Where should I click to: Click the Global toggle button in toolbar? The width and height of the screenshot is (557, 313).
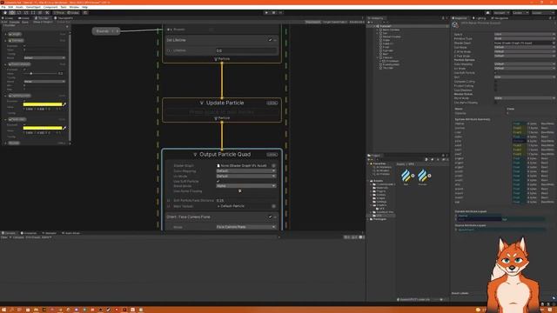(x=73, y=12)
